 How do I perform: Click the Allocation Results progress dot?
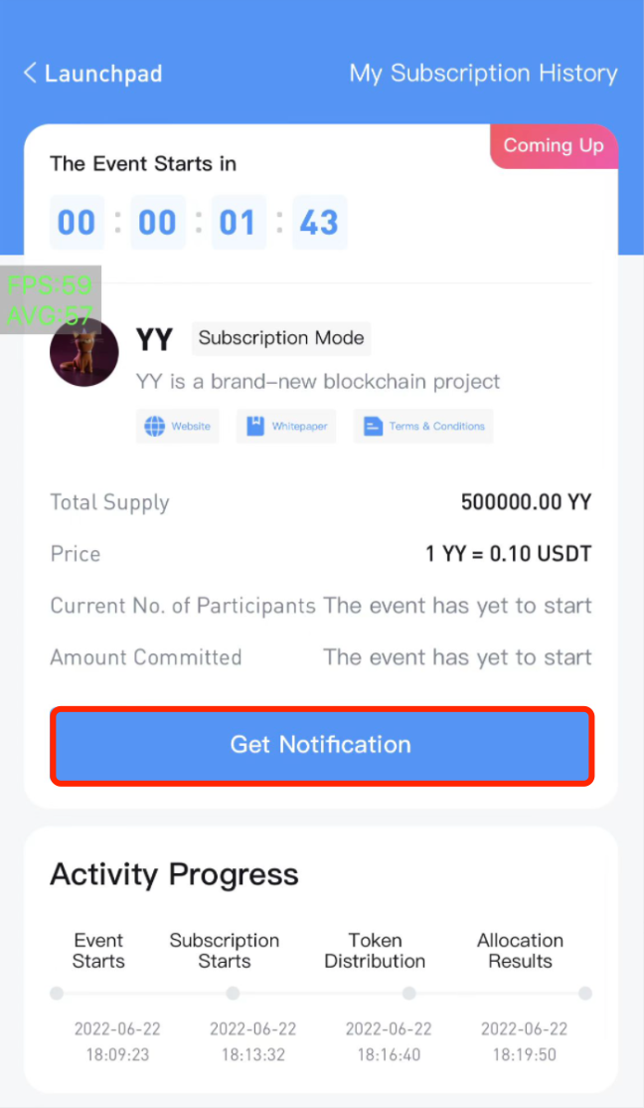[x=584, y=994]
